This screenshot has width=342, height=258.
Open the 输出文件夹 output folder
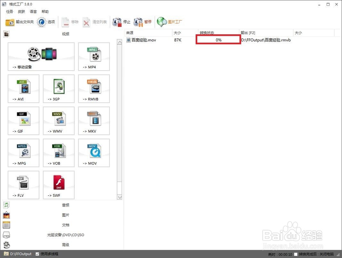pos(19,22)
